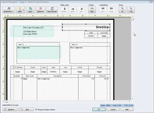Image resolution: width=154 pixels, height=113 pixels.
Task: Make same Width
Action: pos(73,10)
